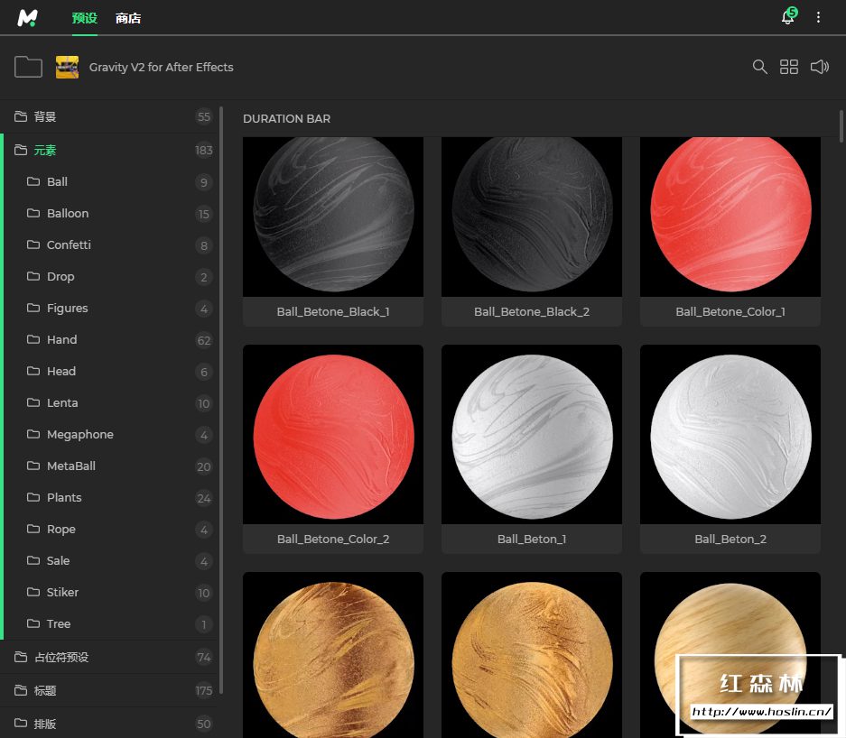Click the Ball_Betone_Black_2 label button
The width and height of the screenshot is (846, 738).
tap(531, 312)
